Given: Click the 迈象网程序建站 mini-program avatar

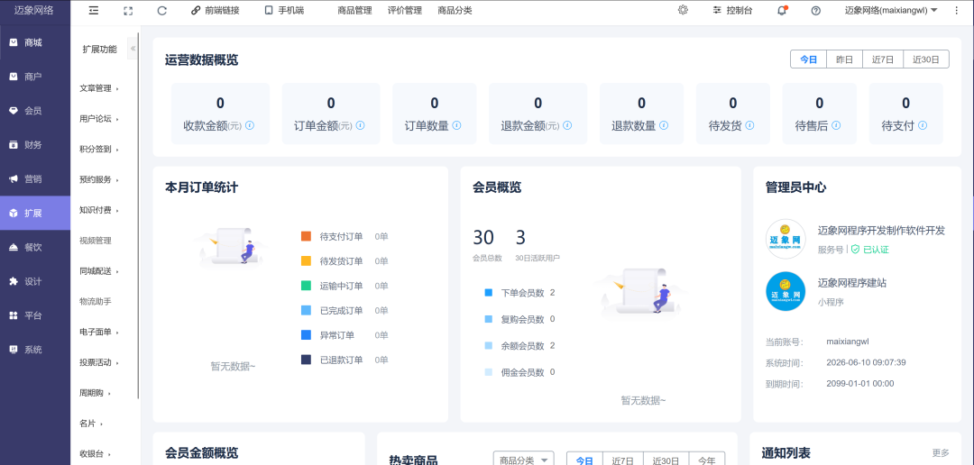Looking at the screenshot, I should tap(786, 292).
